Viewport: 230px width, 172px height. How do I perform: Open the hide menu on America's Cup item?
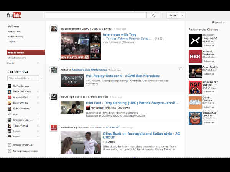[181, 69]
